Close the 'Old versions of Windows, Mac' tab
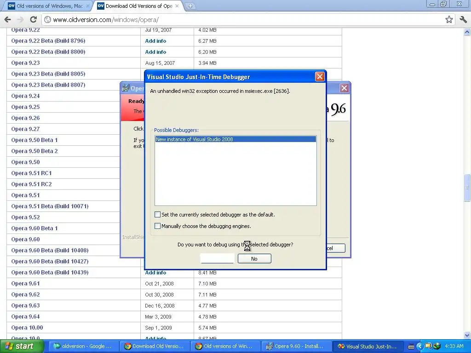The image size is (471, 353). (x=88, y=6)
